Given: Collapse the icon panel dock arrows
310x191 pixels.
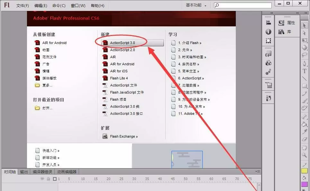Looking at the screenshot, I should coord(271,13).
